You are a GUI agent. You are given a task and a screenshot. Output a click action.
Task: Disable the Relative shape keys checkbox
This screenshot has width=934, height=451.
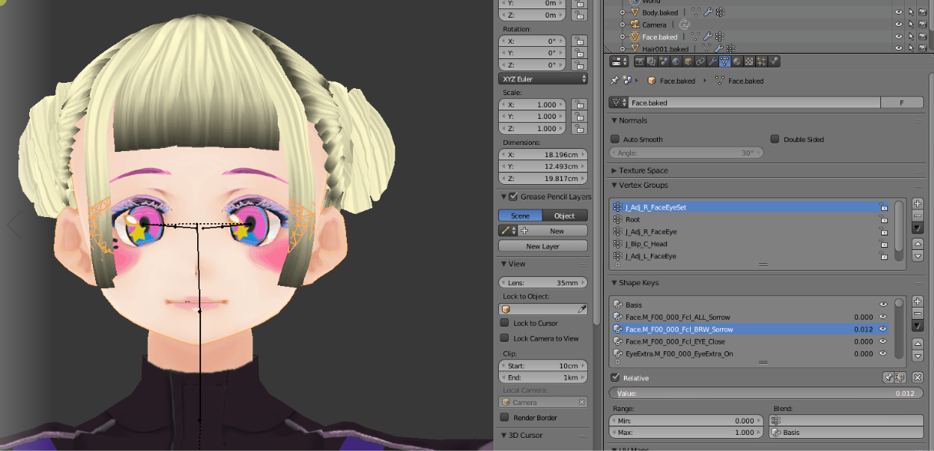point(616,377)
